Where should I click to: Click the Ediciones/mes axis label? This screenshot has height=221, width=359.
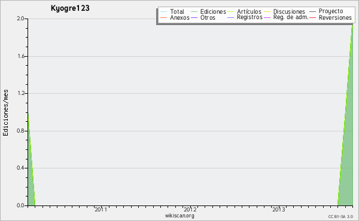[x=5, y=113]
